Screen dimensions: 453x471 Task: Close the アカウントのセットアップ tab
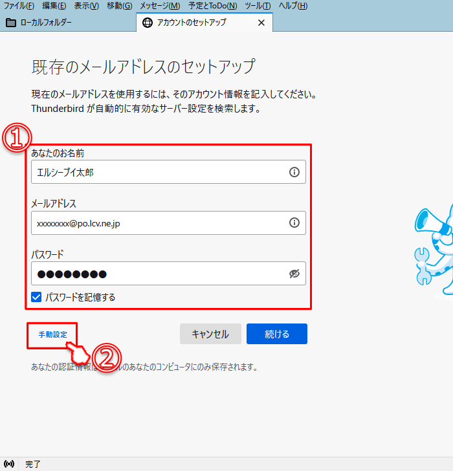261,23
